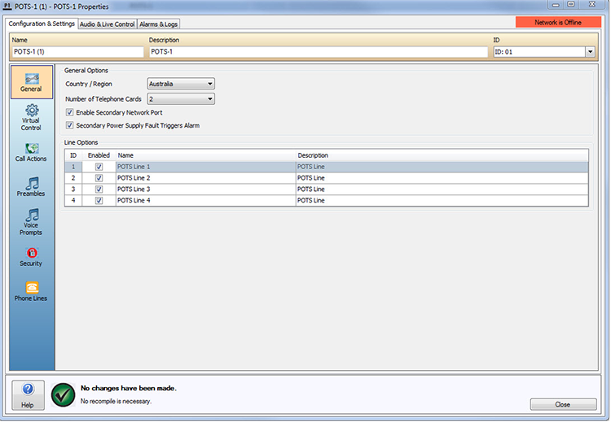Click the green checkmark status icon

63,395
